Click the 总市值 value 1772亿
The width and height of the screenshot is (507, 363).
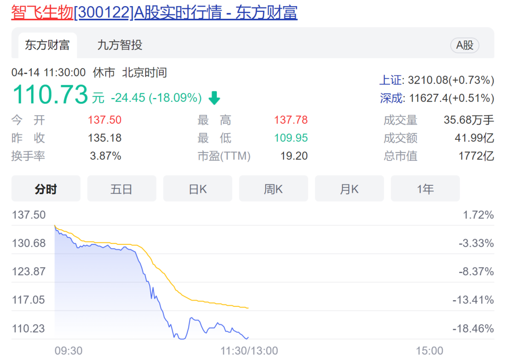click(476, 156)
